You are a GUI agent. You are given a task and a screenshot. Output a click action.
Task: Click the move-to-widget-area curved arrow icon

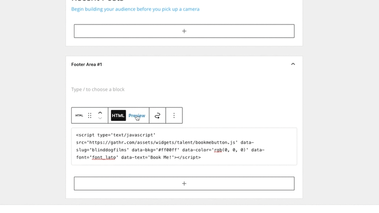pos(157,115)
